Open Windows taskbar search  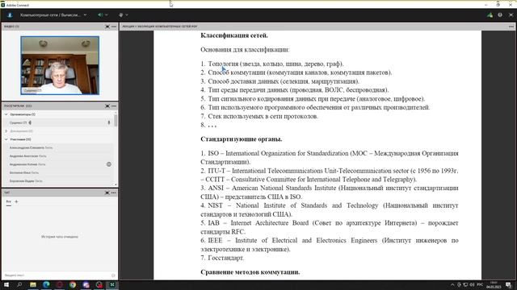point(19,284)
